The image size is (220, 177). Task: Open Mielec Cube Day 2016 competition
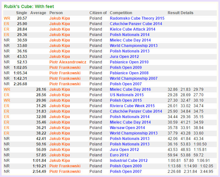click(x=130, y=89)
